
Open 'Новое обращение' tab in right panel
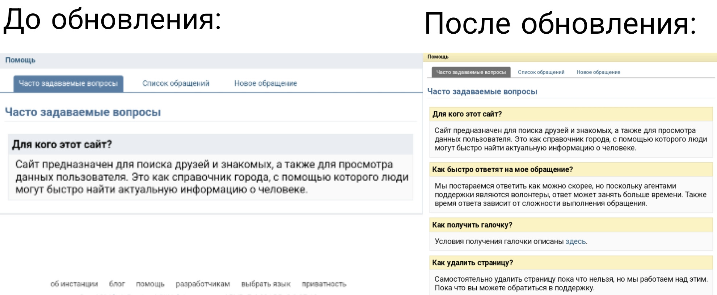pyautogui.click(x=598, y=72)
